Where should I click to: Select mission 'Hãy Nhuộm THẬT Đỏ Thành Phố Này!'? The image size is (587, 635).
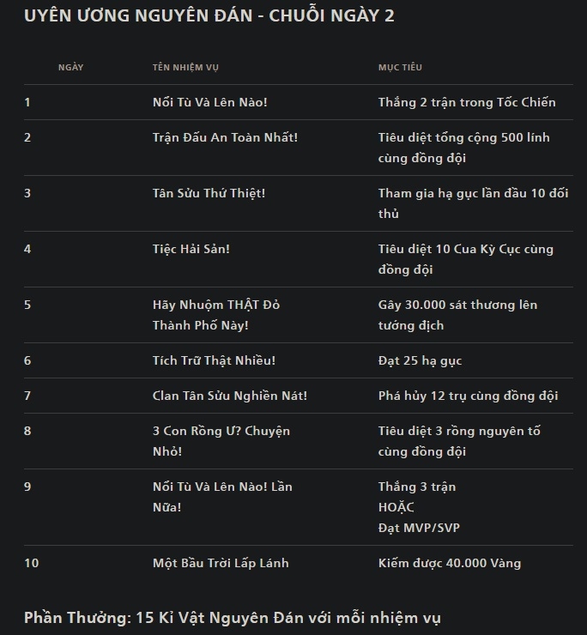pyautogui.click(x=216, y=315)
